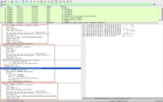Screen dimensions: 163x102
Task: Expand Flags 0x05 End Stream node
Action: coord(5,90)
